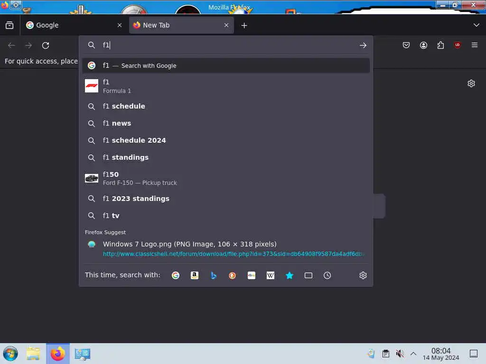Open the Firefox View tab manager icon
Image resolution: width=486 pixels, height=364 pixels.
pos(9,26)
